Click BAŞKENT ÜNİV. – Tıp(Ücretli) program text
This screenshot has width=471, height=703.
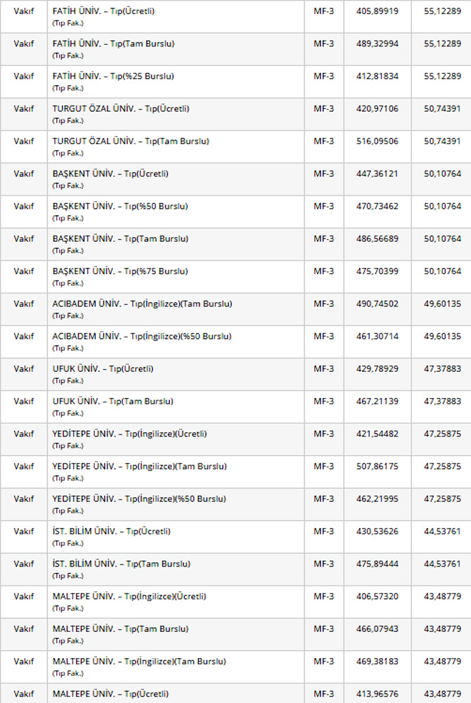click(x=110, y=174)
